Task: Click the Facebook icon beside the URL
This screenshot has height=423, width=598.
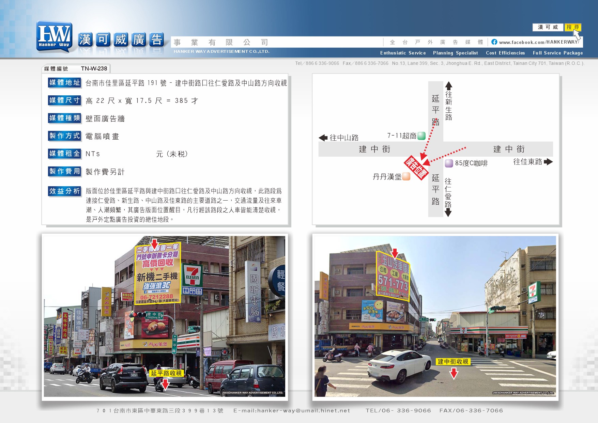Action: 494,42
